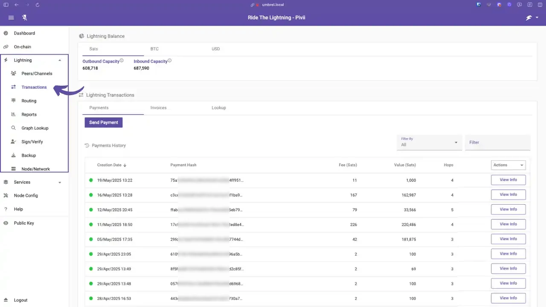Screen dimensions: 546x307
Task: Switch balance view to BTC tab
Action: [154, 49]
